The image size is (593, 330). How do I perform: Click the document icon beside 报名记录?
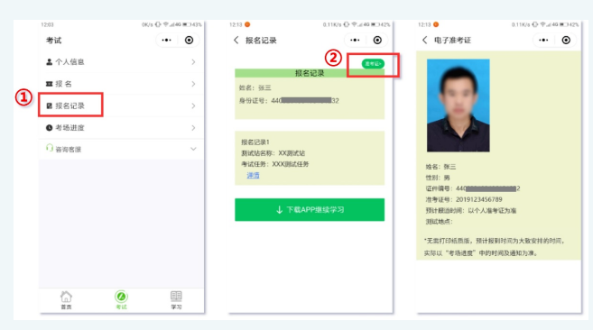coord(49,105)
